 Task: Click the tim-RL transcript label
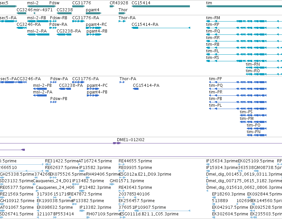pyautogui.click(x=212, y=51)
